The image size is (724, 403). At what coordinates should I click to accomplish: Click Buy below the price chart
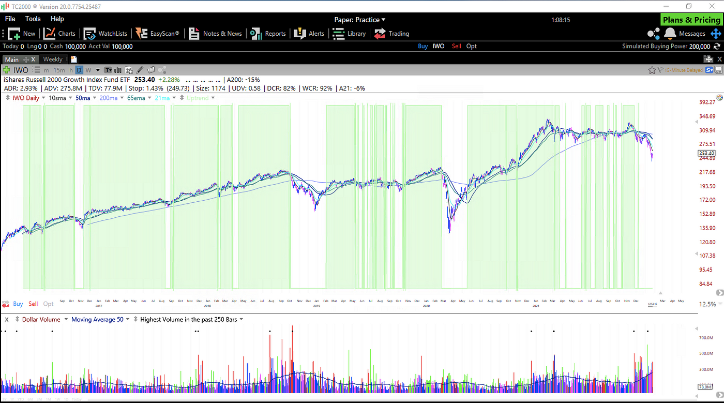click(x=18, y=304)
